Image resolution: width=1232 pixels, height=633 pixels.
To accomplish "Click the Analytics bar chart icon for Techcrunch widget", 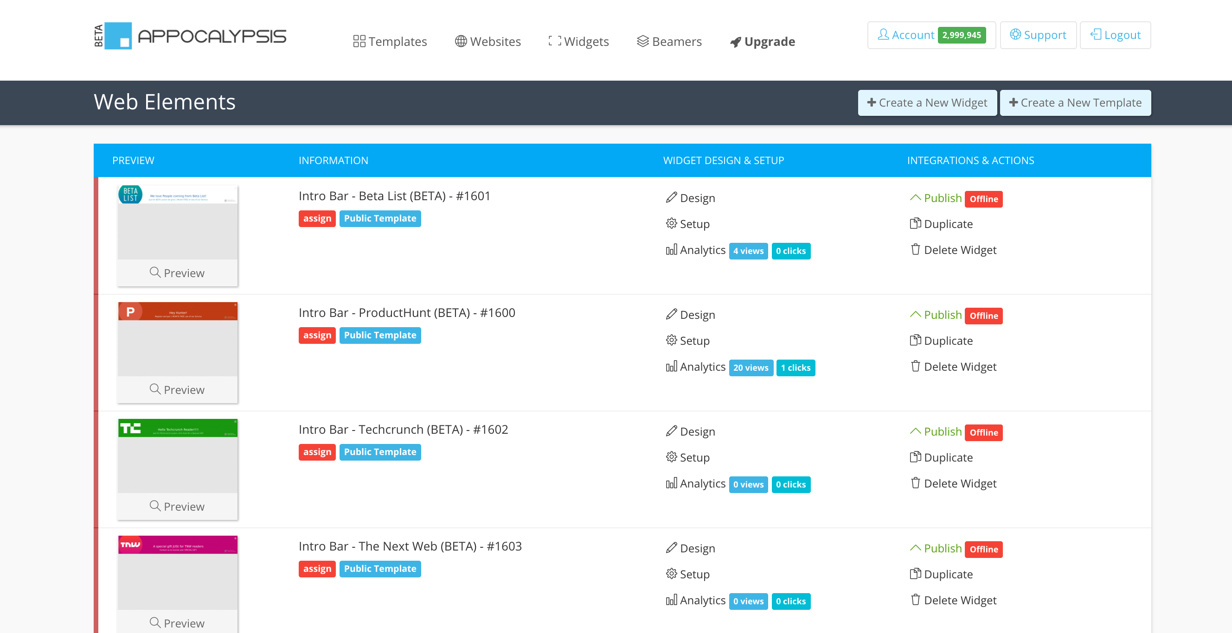I will click(671, 483).
